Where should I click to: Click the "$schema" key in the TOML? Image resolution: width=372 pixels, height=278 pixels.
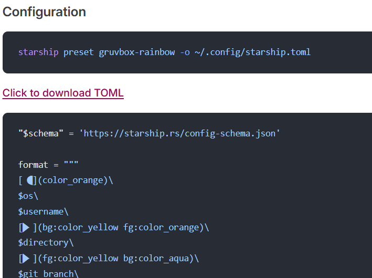41,133
